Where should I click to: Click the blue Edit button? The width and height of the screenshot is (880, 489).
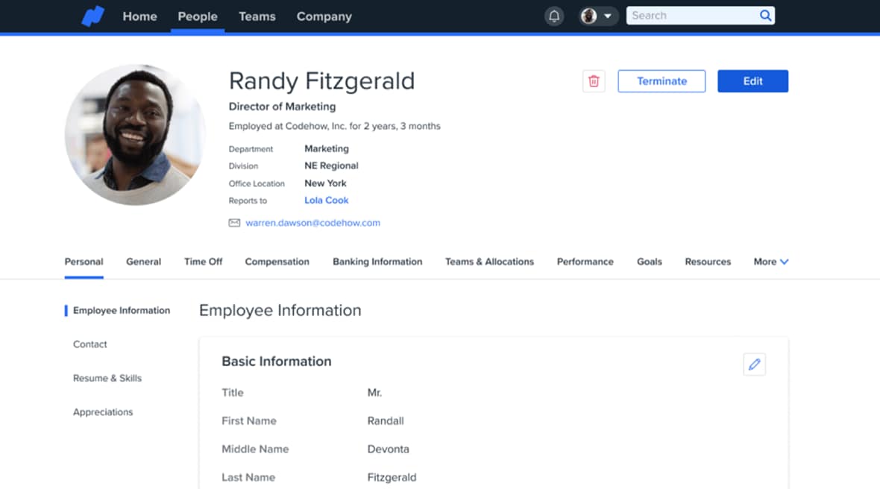pyautogui.click(x=752, y=81)
